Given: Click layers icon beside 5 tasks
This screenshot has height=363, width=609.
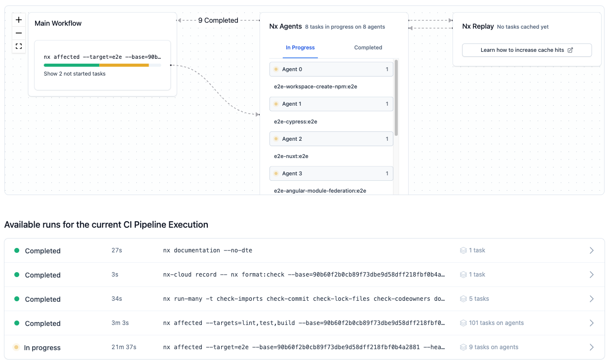Looking at the screenshot, I should coord(463,299).
